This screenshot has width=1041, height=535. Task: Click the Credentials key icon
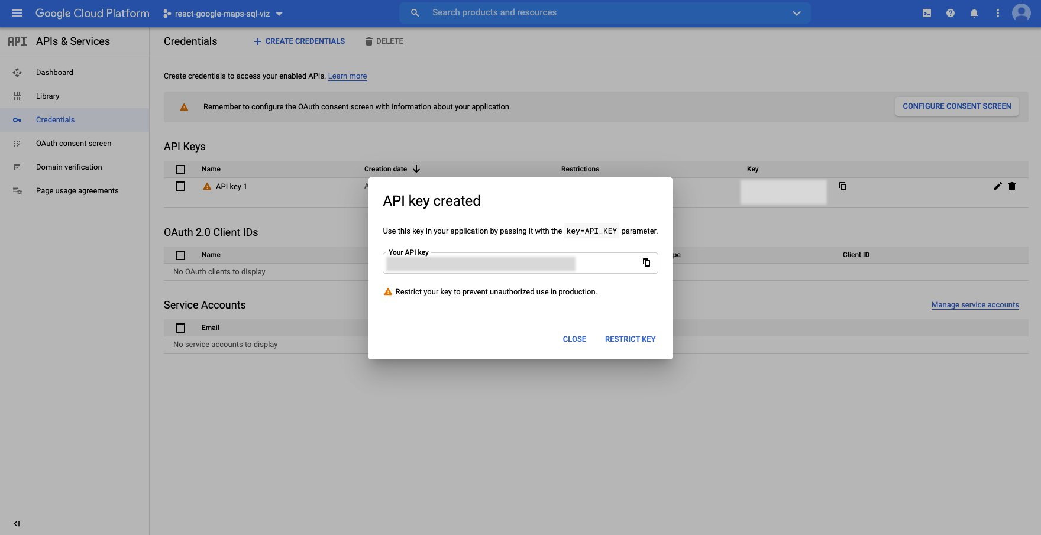17,120
